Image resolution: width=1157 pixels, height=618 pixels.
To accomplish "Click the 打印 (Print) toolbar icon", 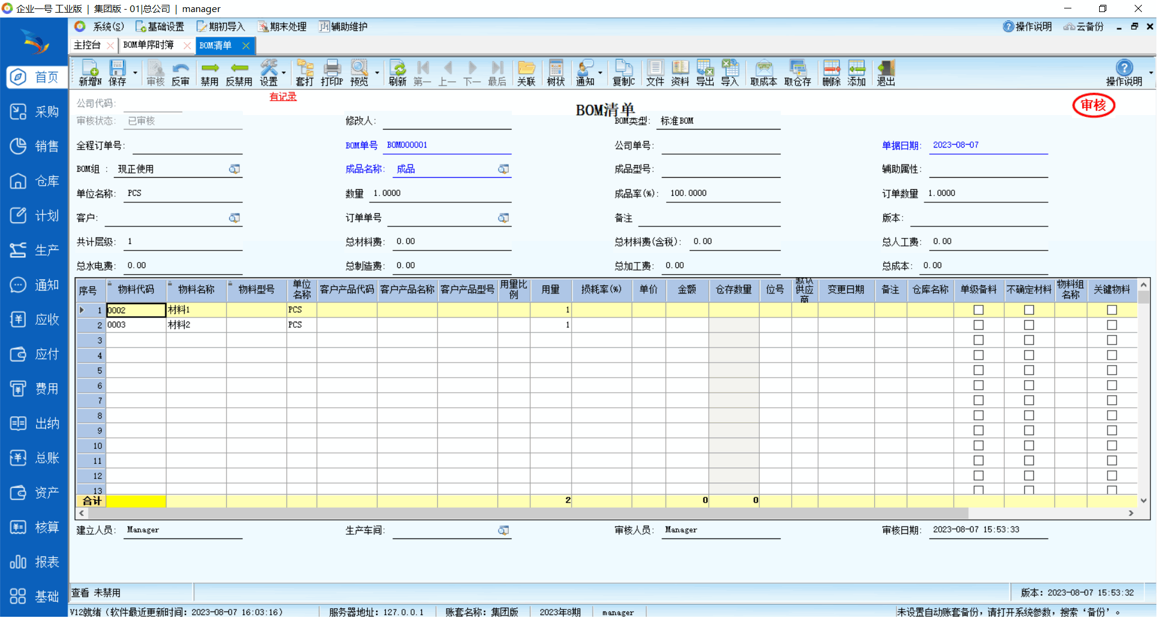I will click(x=332, y=73).
